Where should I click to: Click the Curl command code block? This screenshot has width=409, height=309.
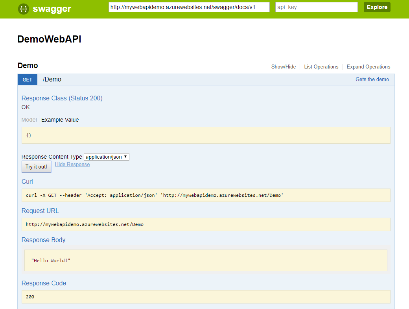pyautogui.click(x=206, y=195)
